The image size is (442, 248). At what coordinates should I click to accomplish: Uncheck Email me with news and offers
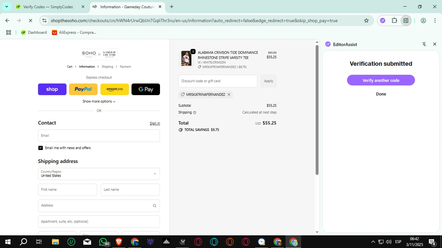pyautogui.click(x=41, y=148)
